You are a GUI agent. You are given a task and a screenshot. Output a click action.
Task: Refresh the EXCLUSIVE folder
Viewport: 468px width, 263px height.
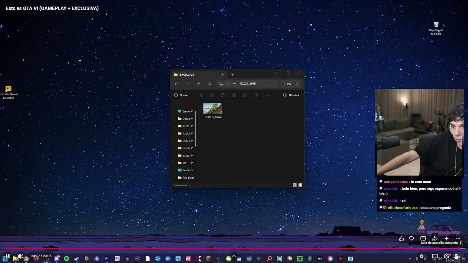tap(209, 84)
